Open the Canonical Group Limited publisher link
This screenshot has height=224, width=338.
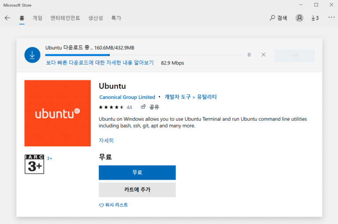coord(127,97)
